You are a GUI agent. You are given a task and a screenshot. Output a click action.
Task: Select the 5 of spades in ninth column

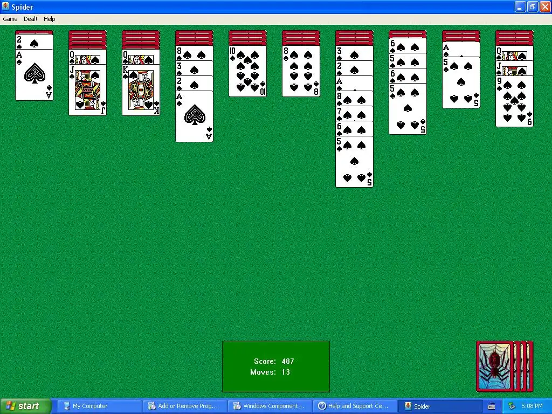461,82
